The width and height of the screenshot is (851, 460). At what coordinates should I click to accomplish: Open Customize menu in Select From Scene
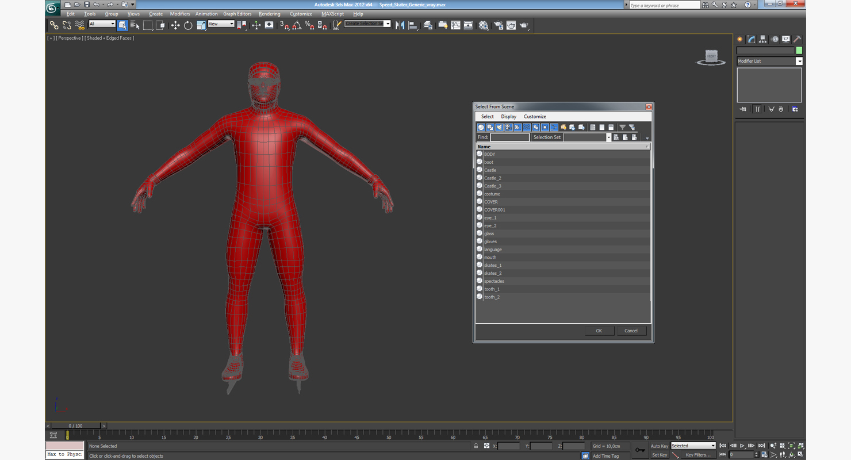(x=535, y=117)
